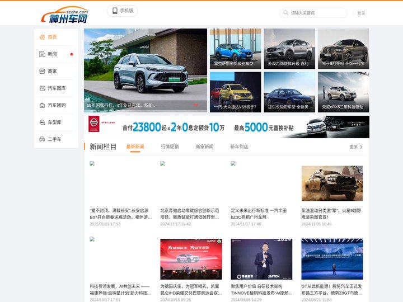Click the broken image above 福建奔驰 article
The height and width of the screenshot is (302, 403).
(x=92, y=239)
